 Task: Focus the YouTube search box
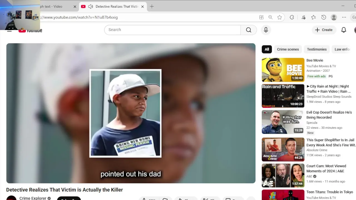point(172,30)
